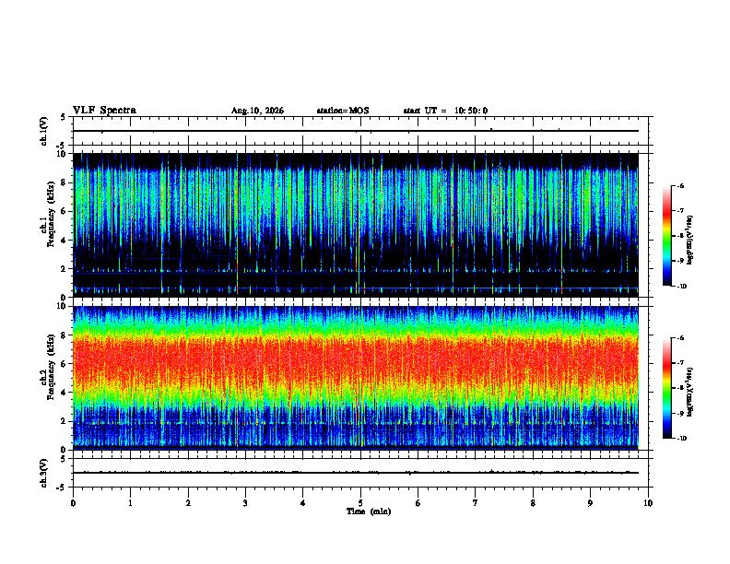Click time axis tick label "0"

(73, 503)
